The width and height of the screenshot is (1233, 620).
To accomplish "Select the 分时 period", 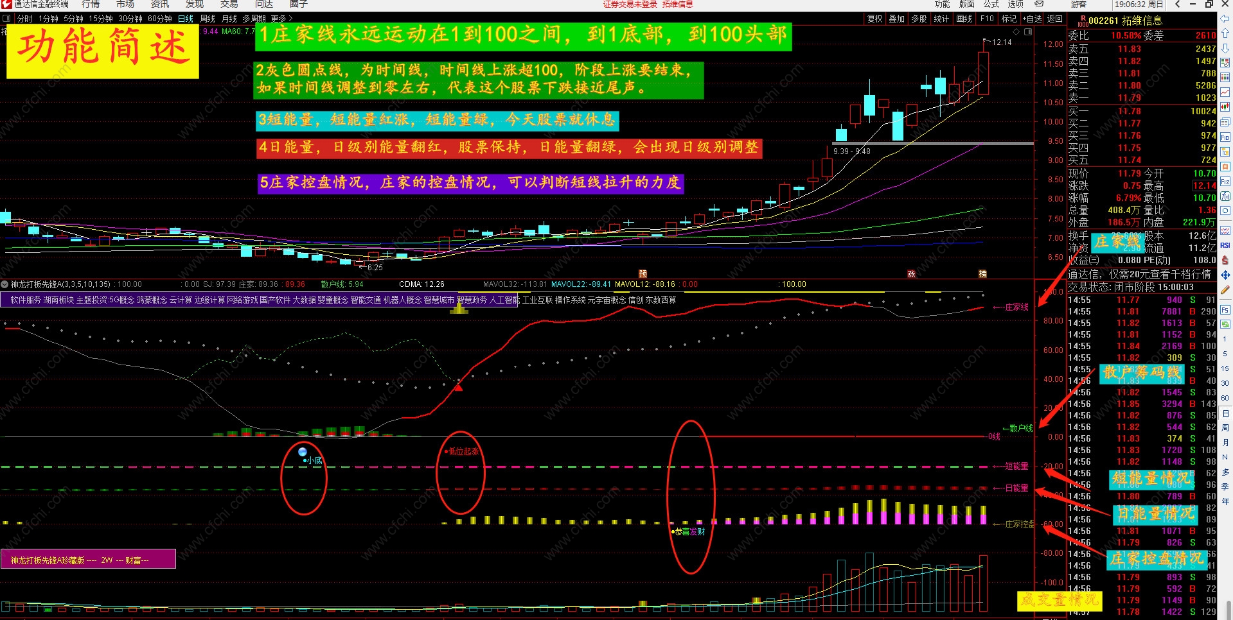I will (25, 19).
